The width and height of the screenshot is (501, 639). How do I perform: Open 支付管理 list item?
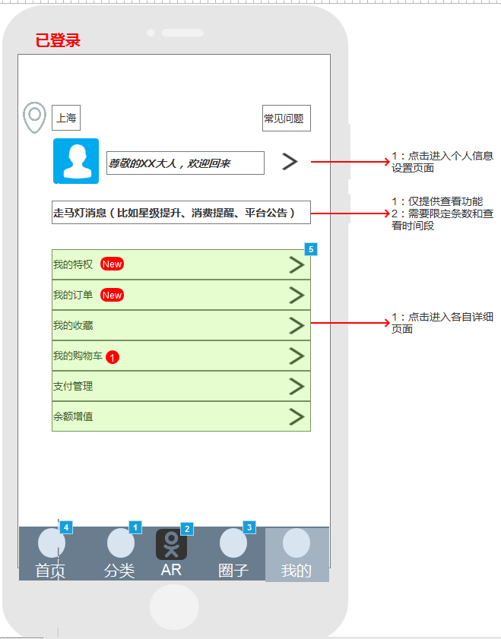coord(180,386)
